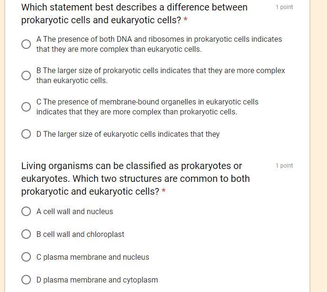Select option A about DNA and ribosomes
The height and width of the screenshot is (292, 327).
pyautogui.click(x=26, y=44)
